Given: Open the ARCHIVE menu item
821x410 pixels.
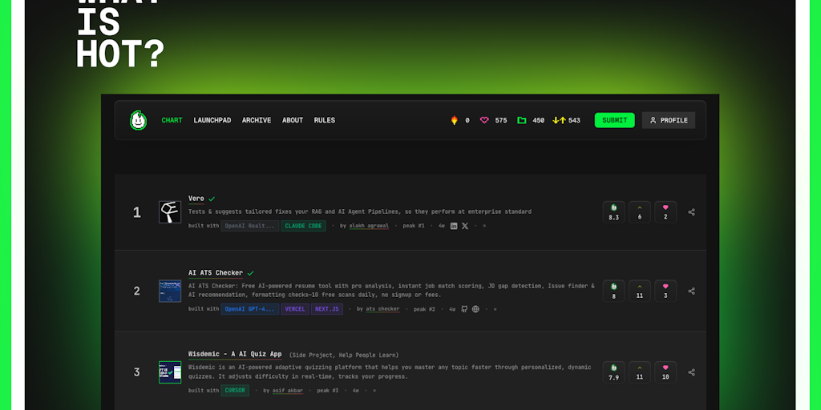Looking at the screenshot, I should coord(257,120).
